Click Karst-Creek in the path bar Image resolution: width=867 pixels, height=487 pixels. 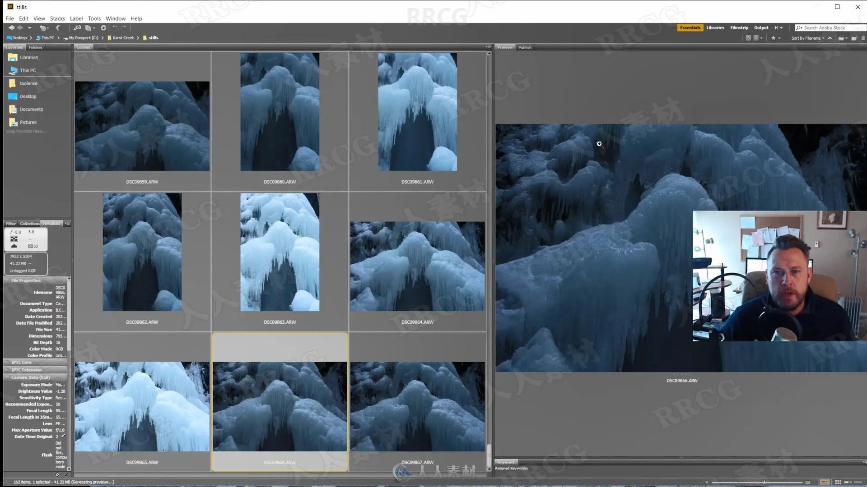123,38
